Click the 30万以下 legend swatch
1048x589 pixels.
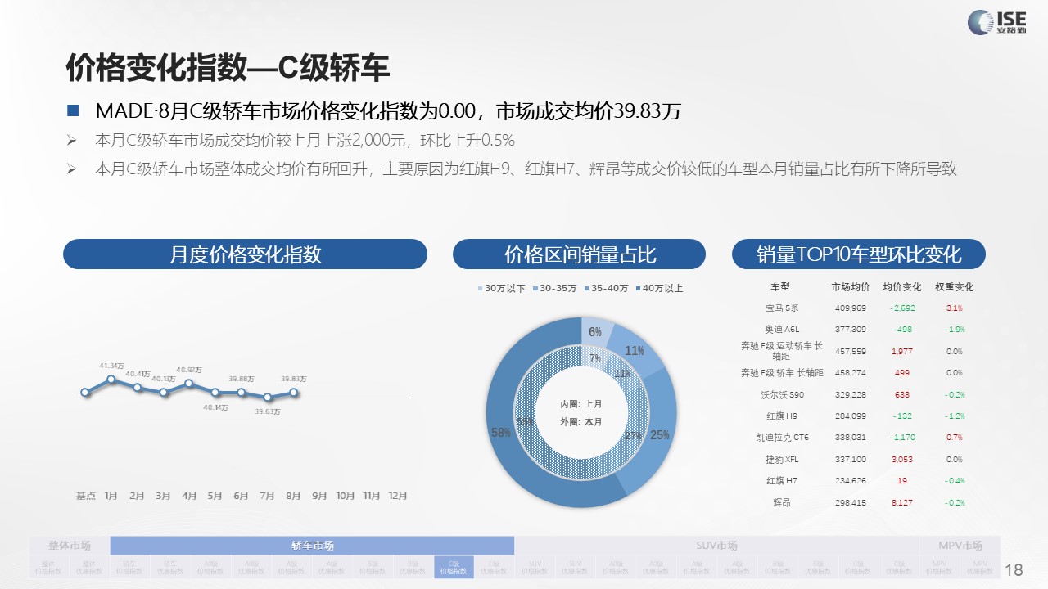point(481,289)
